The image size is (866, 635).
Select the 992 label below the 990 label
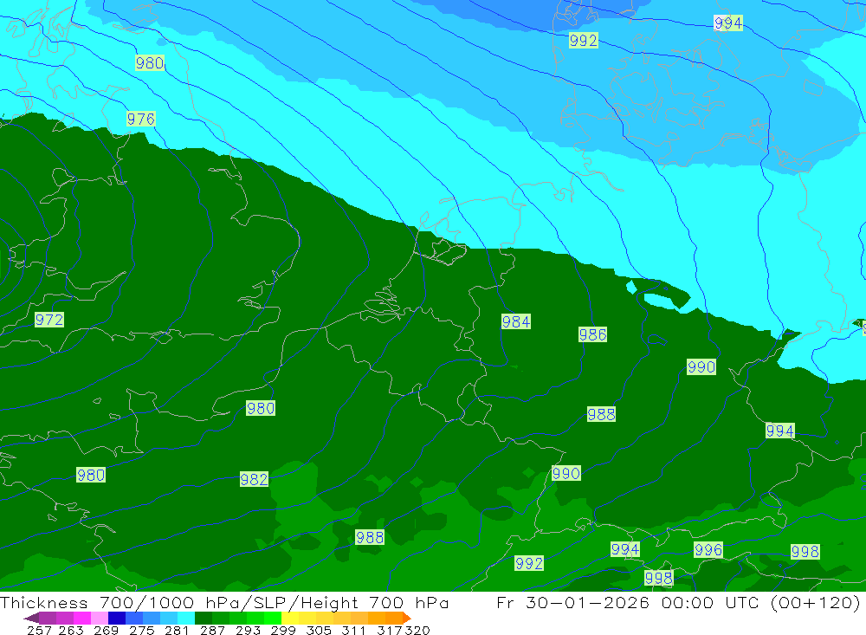click(x=529, y=563)
